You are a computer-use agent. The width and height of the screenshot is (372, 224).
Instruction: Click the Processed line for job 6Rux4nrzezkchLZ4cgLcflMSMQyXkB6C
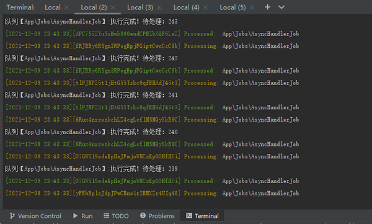[x=152, y=145]
